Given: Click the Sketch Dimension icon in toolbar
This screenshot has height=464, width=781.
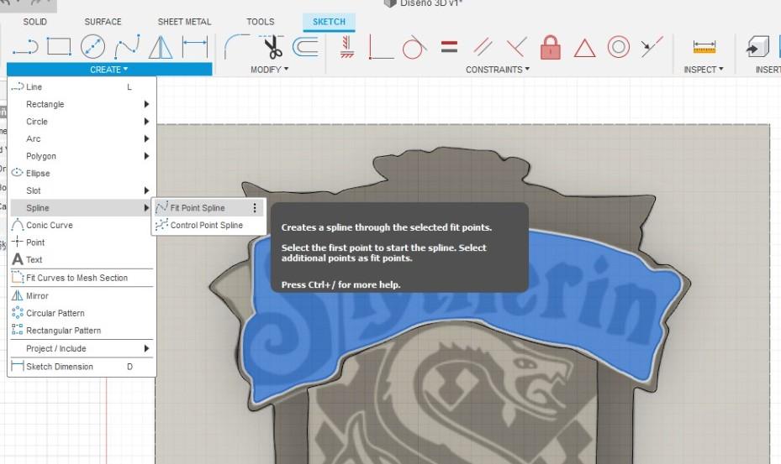Looking at the screenshot, I should [195, 47].
